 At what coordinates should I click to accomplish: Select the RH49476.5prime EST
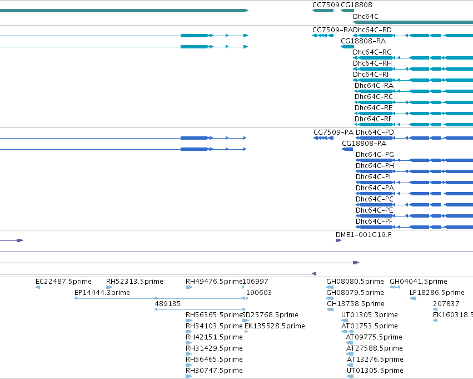(x=189, y=287)
